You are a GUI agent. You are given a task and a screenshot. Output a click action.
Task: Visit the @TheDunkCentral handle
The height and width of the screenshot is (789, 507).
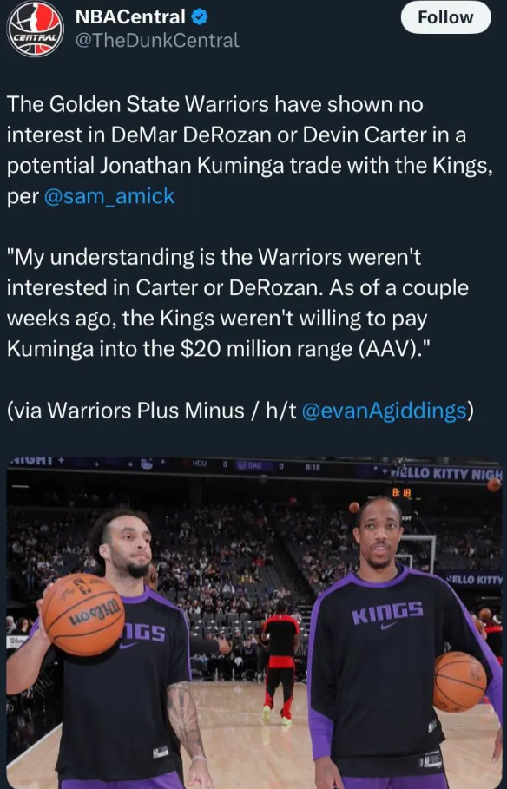(x=157, y=40)
